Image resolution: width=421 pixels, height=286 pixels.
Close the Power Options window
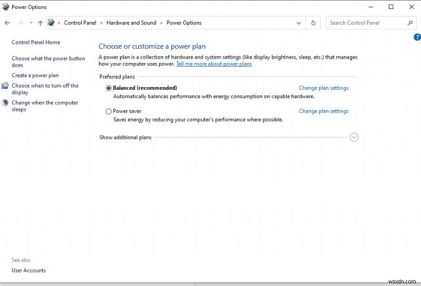pos(412,7)
